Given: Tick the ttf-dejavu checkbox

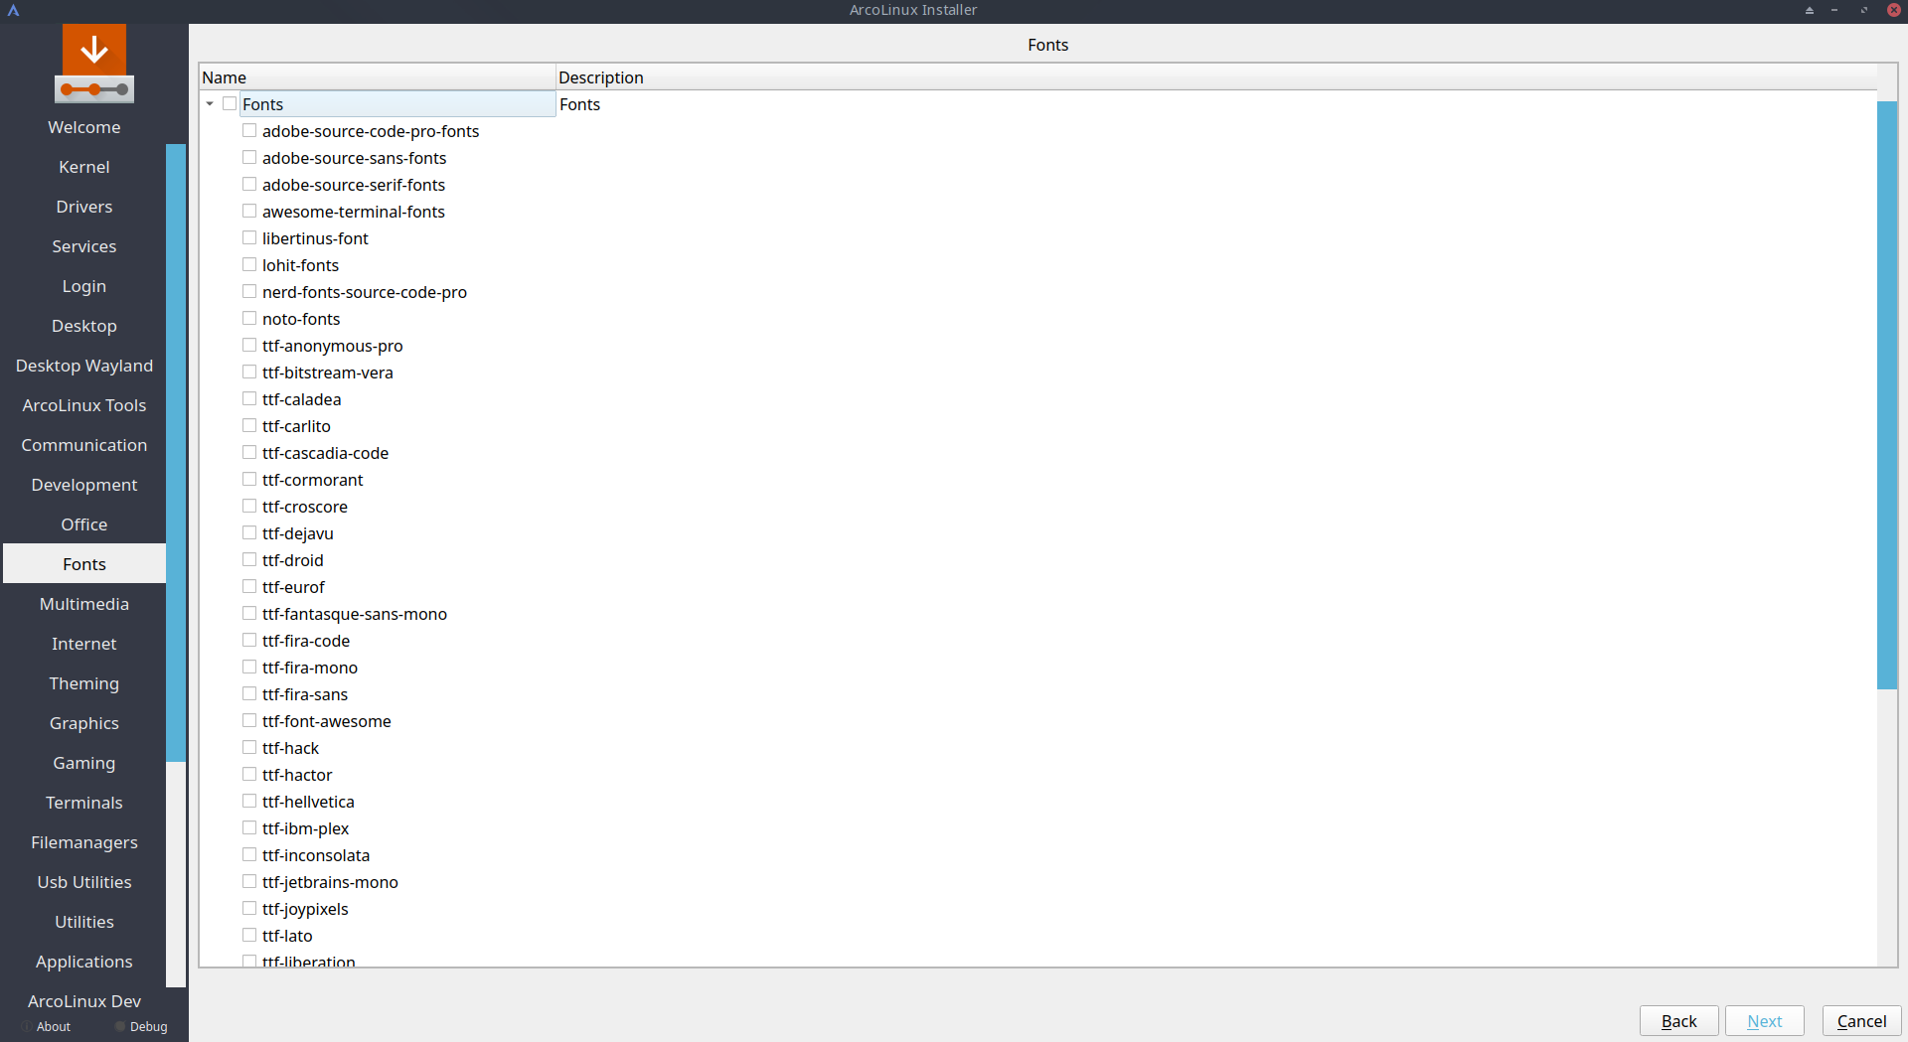Looking at the screenshot, I should 249,533.
